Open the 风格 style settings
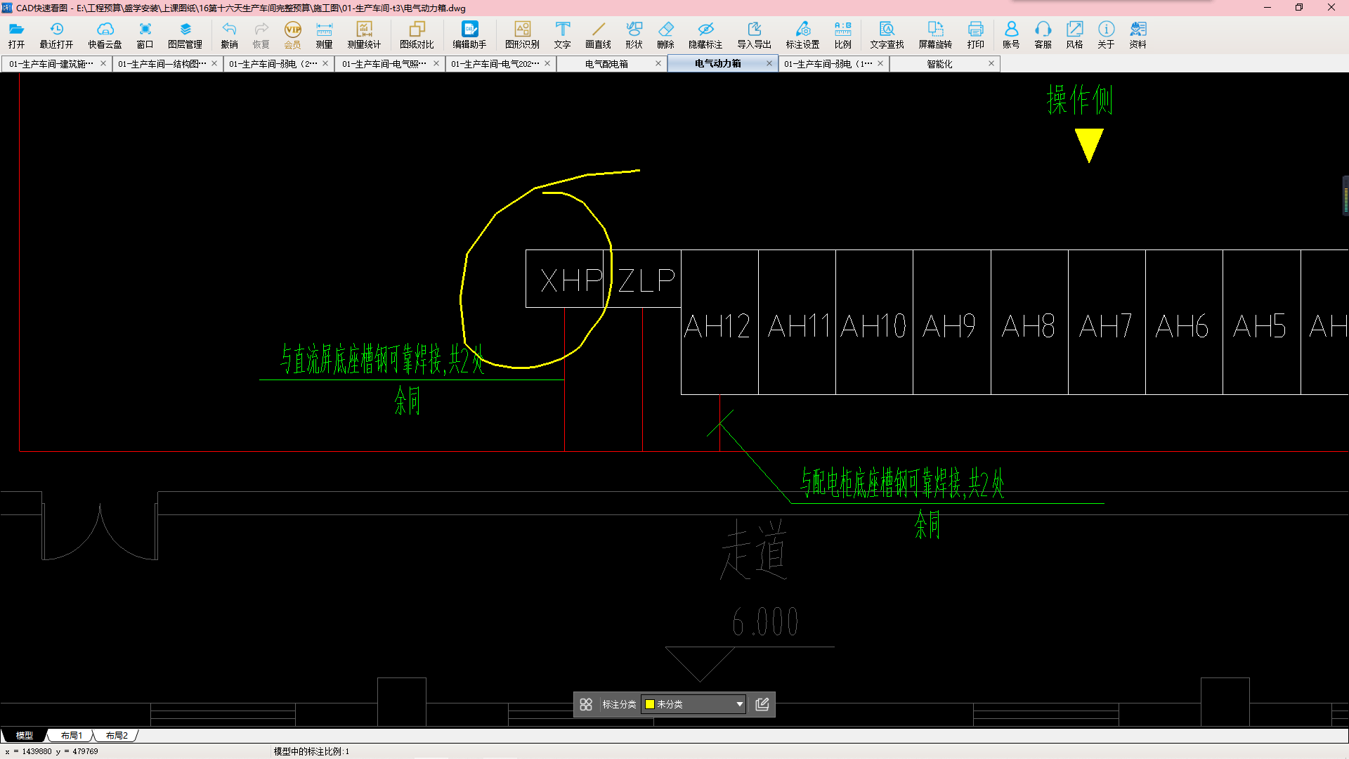Screen dimensions: 1349x759 tap(1074, 34)
